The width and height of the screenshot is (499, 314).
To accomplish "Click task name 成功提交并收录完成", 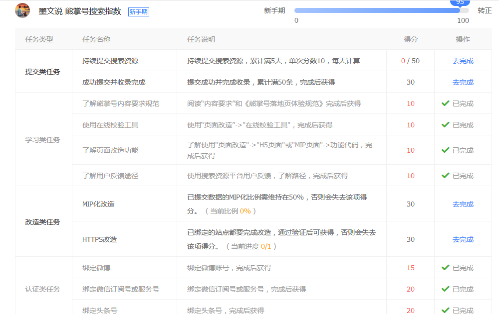I will pyautogui.click(x=114, y=82).
